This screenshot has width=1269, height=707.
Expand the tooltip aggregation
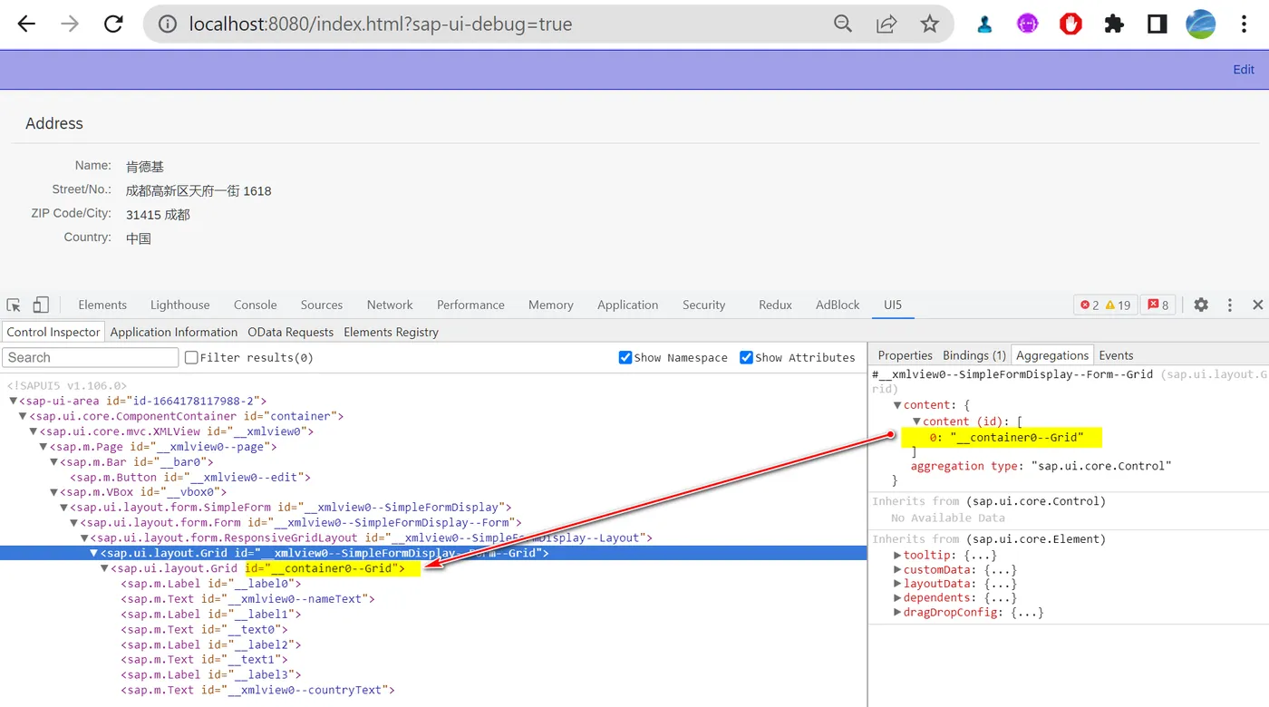pos(897,556)
